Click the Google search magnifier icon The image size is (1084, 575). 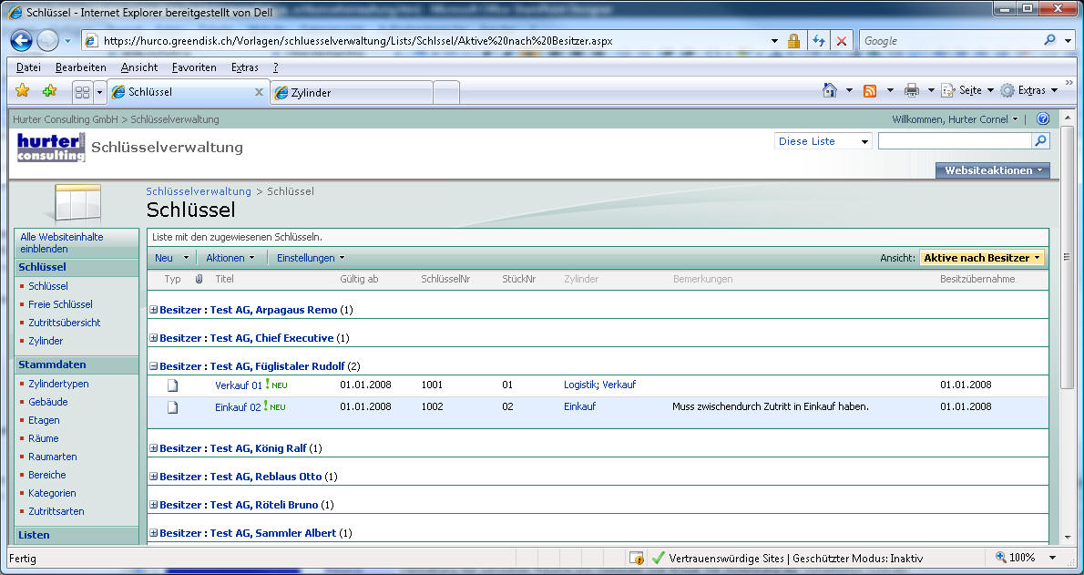(x=1049, y=40)
